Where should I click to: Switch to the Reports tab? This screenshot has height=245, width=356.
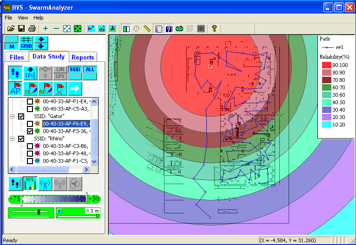pos(83,57)
